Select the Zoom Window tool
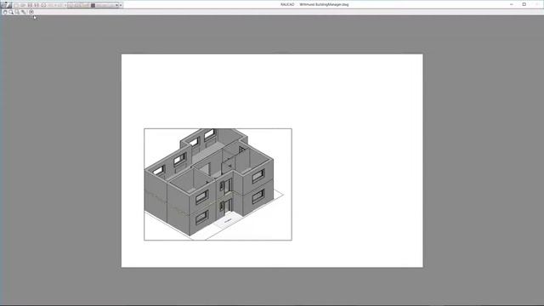The height and width of the screenshot is (306, 544). point(17,12)
